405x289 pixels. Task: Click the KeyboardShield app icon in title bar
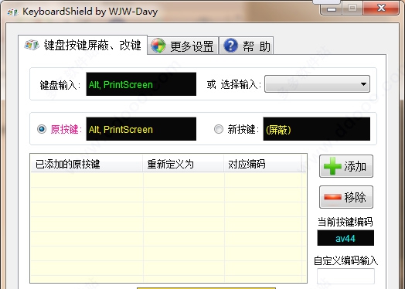(x=13, y=12)
